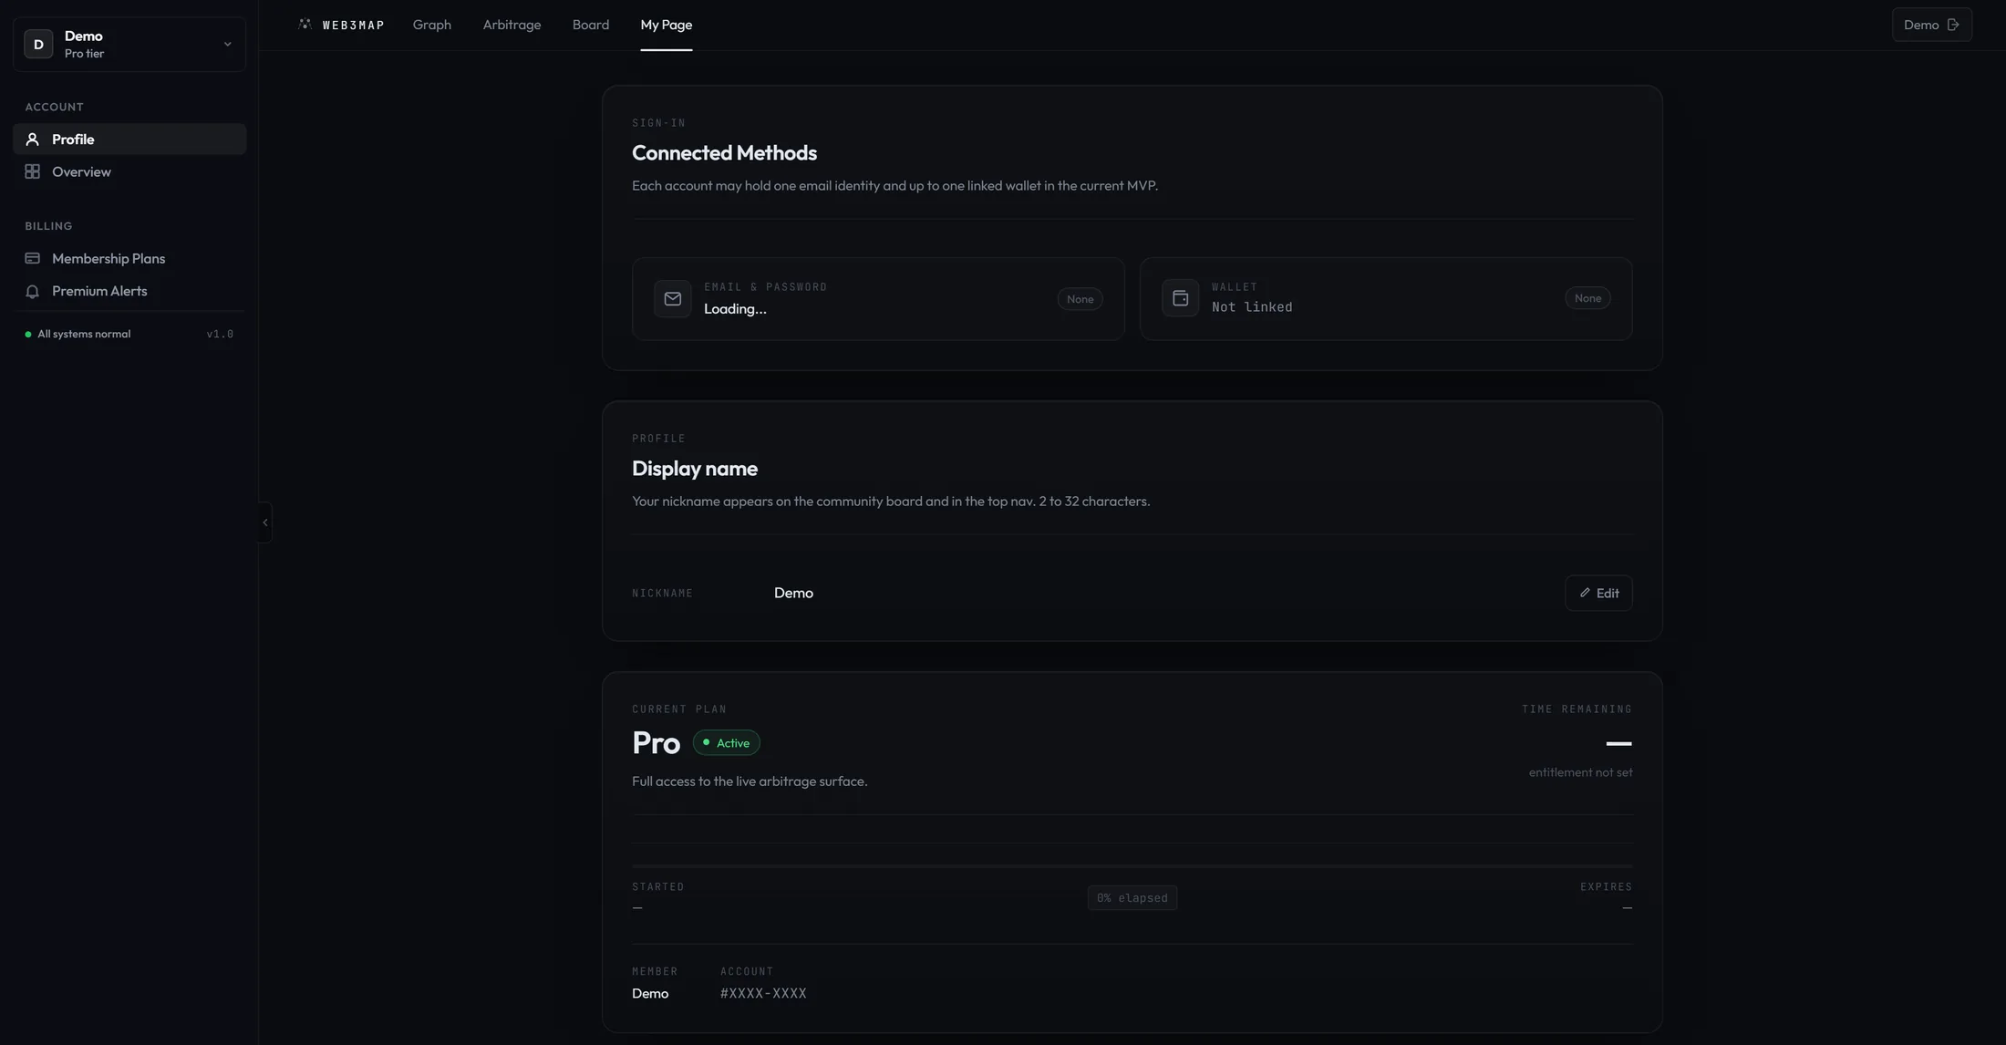Select the My Page tab
The height and width of the screenshot is (1045, 2006).
click(x=667, y=25)
